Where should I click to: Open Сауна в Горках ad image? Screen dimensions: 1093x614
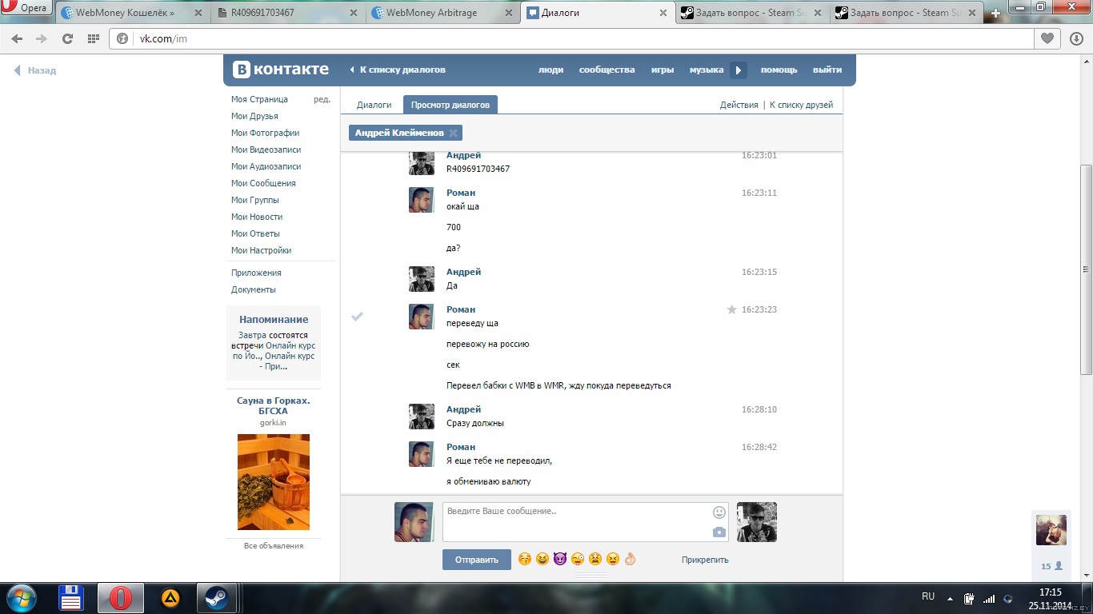tap(274, 482)
